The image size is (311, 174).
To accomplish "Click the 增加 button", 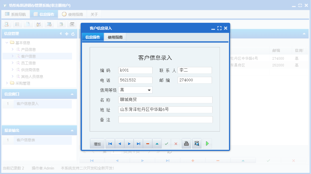I will [x=97, y=143].
